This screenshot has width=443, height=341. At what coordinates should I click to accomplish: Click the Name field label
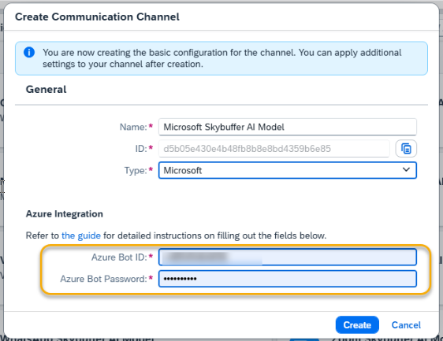133,127
